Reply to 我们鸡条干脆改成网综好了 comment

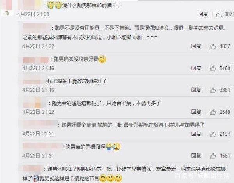(x=196, y=90)
